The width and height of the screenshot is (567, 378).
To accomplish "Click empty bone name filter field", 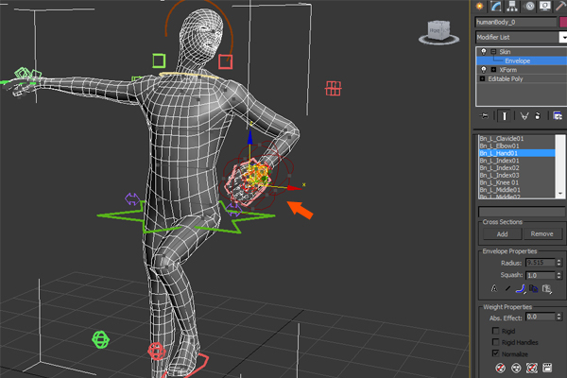I will tap(522, 212).
